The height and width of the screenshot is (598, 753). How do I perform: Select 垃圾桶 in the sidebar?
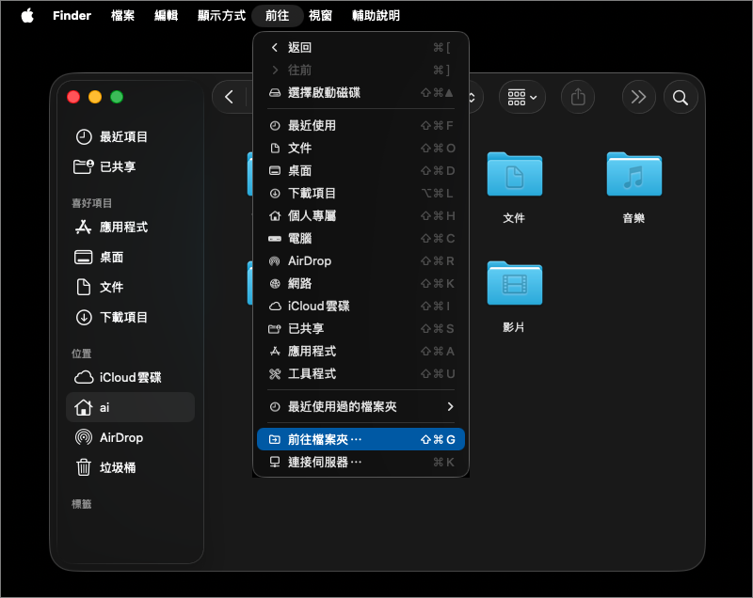(117, 467)
